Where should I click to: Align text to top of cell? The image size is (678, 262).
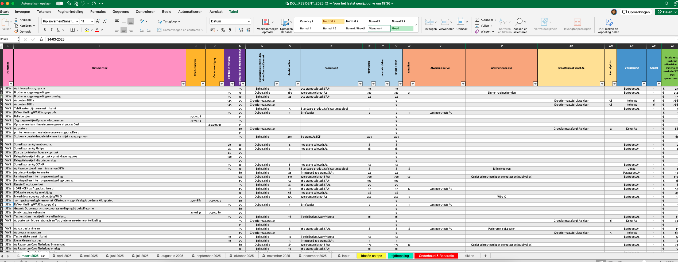coord(117,21)
